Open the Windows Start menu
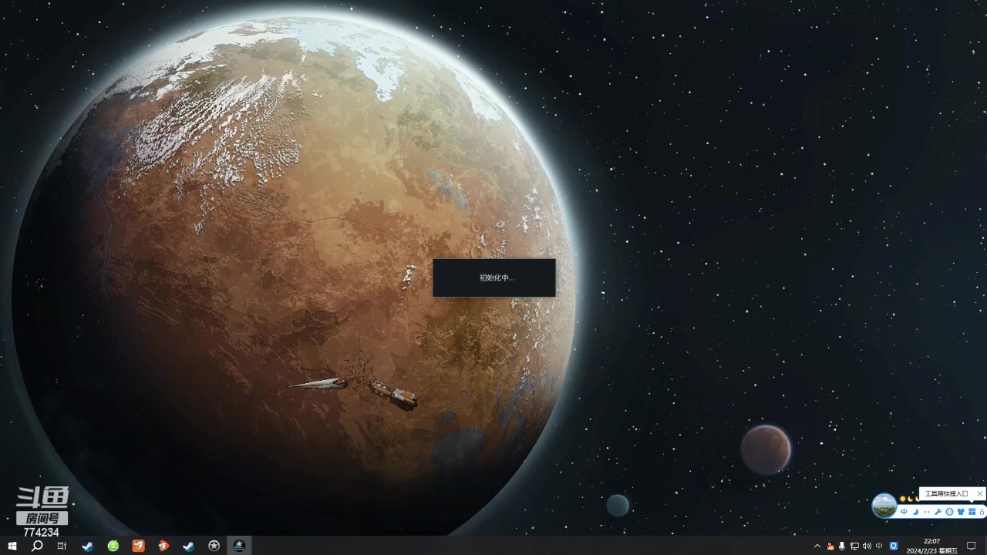 pos(12,546)
